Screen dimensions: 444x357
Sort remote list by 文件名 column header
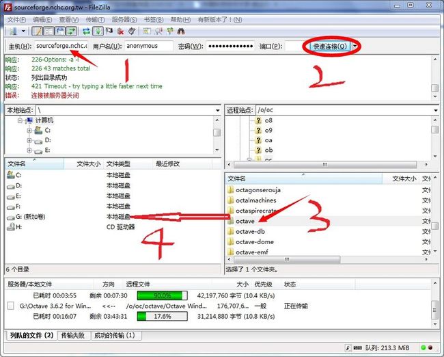click(304, 178)
